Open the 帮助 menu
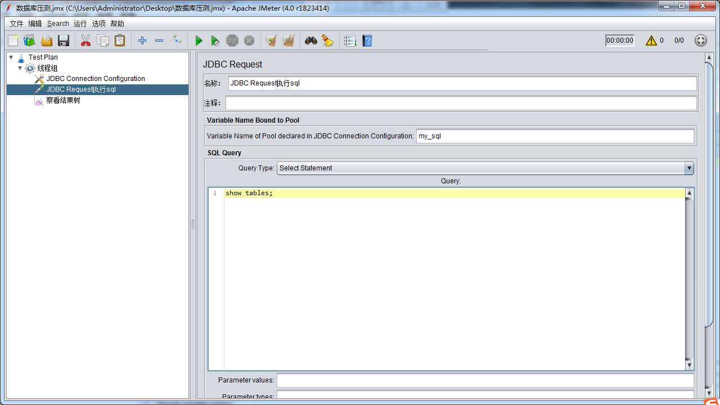 117,24
